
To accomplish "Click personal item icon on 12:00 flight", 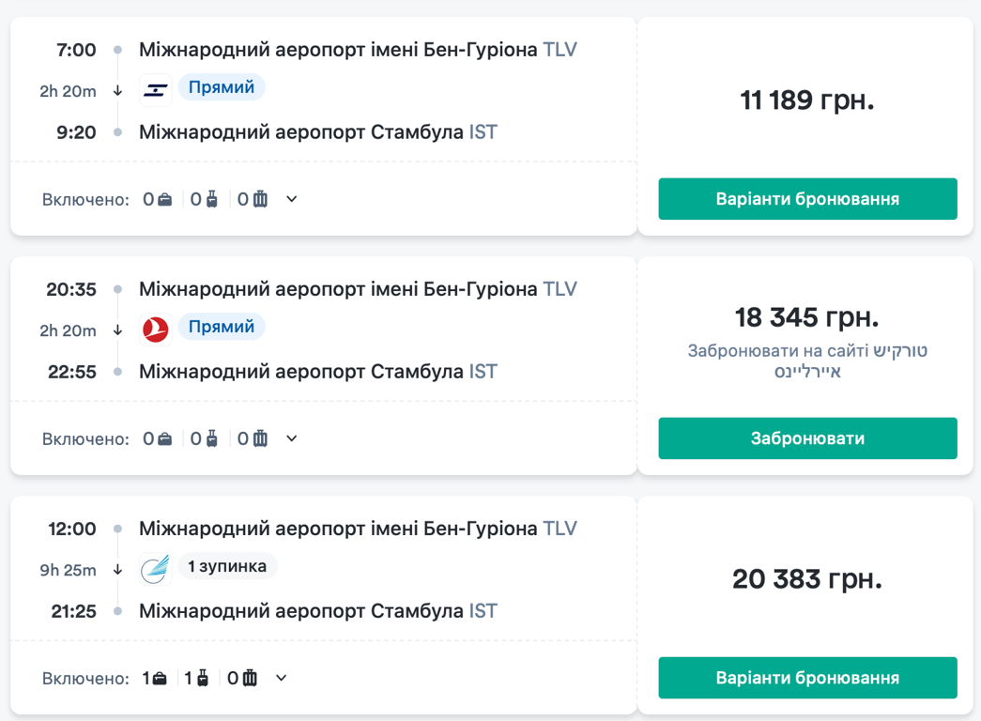I will pyautogui.click(x=160, y=678).
